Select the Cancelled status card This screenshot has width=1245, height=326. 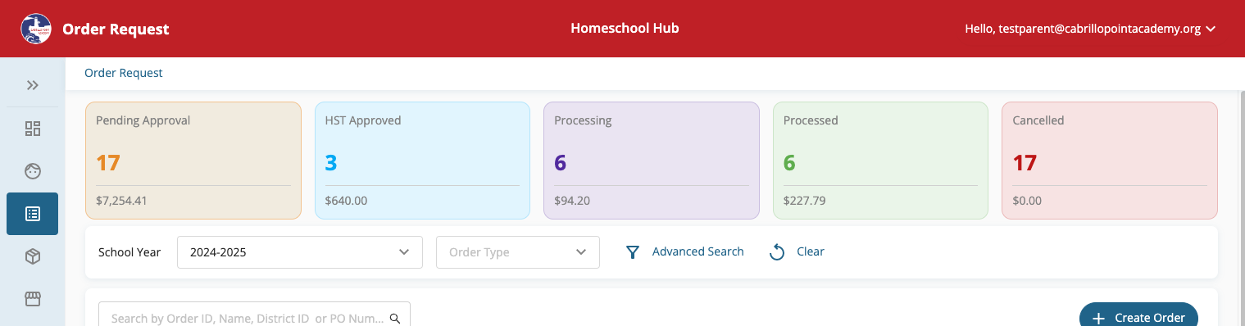(1110, 161)
